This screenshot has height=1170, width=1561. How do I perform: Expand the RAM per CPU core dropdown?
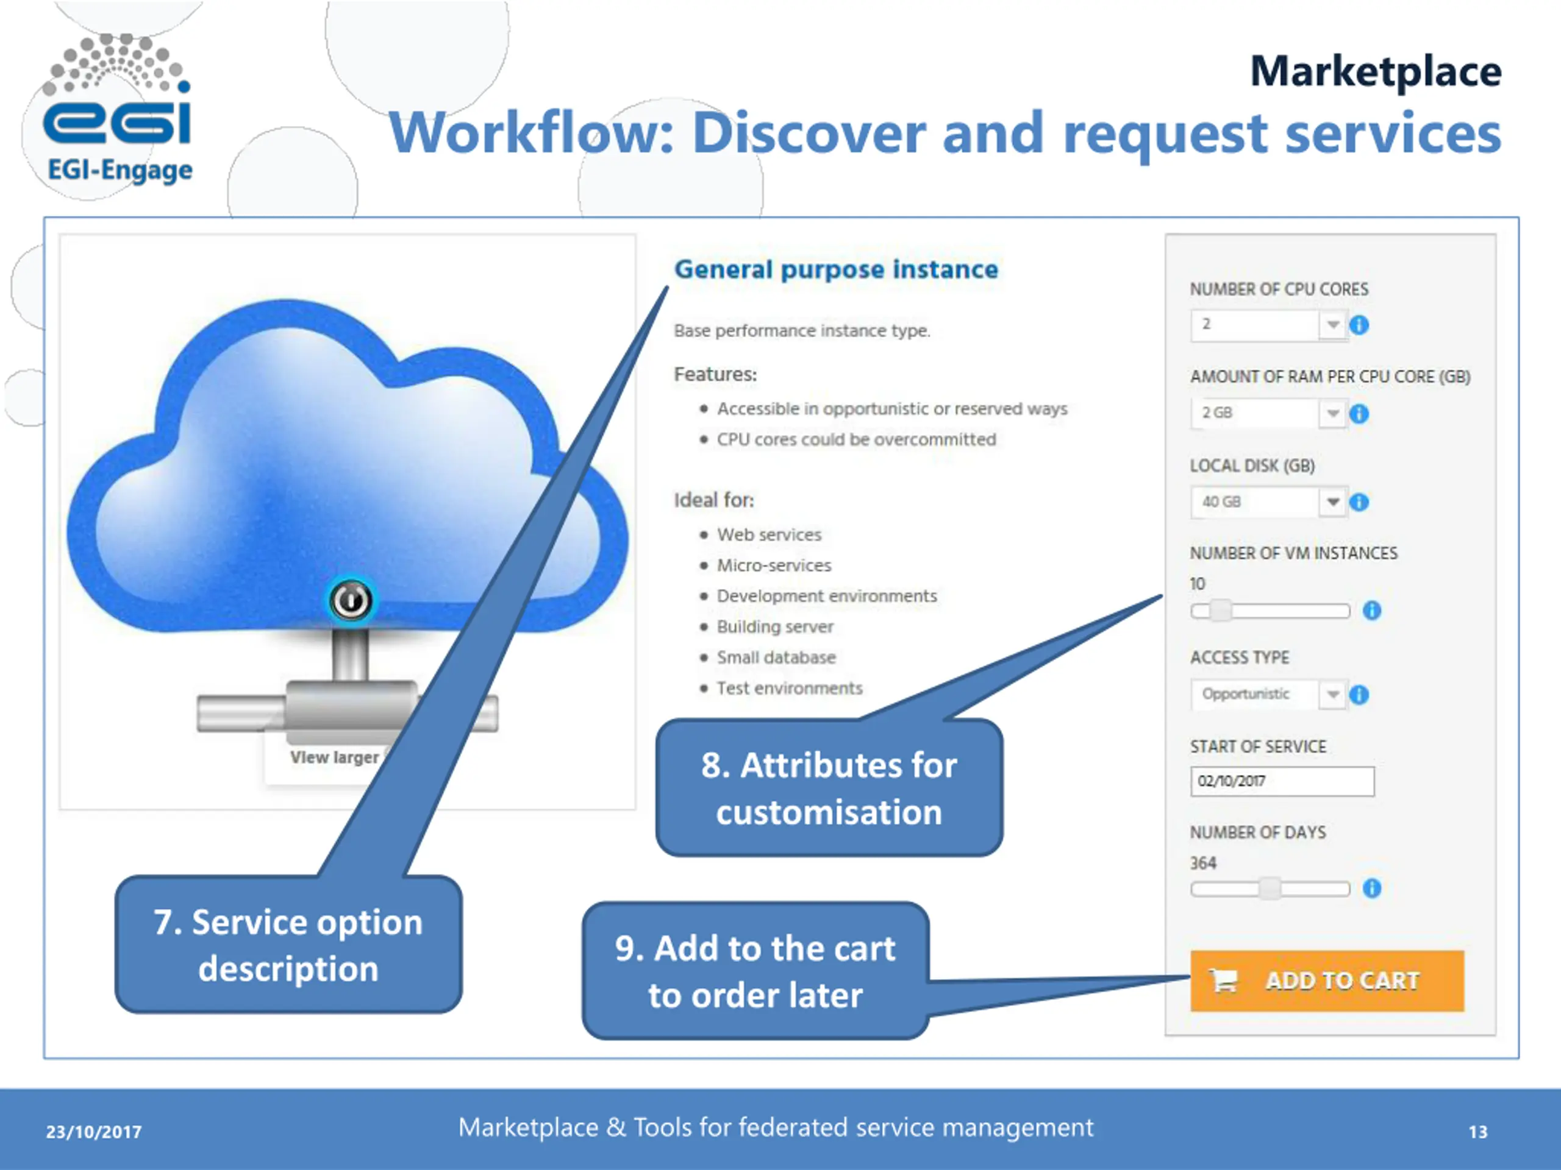1269,413
